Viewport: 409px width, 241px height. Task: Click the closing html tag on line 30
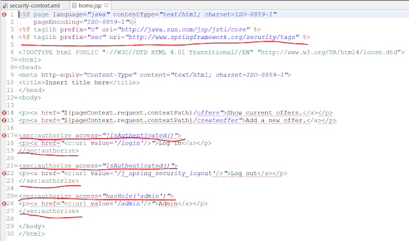[31, 234]
